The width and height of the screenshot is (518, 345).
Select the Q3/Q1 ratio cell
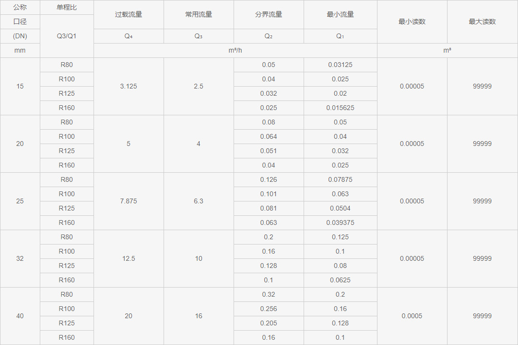pos(67,36)
